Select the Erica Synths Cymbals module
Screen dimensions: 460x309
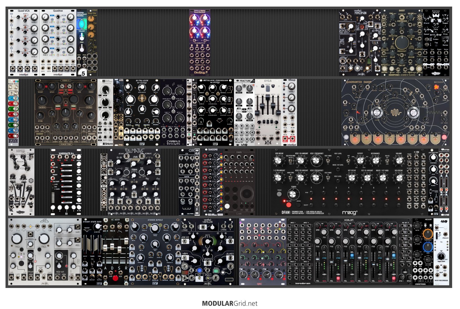click(x=173, y=112)
